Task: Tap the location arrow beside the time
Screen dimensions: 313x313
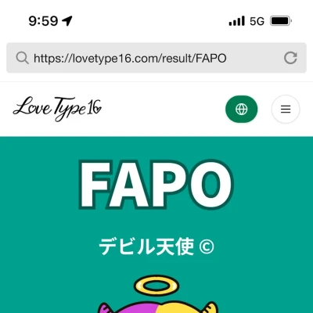Action: pos(67,21)
